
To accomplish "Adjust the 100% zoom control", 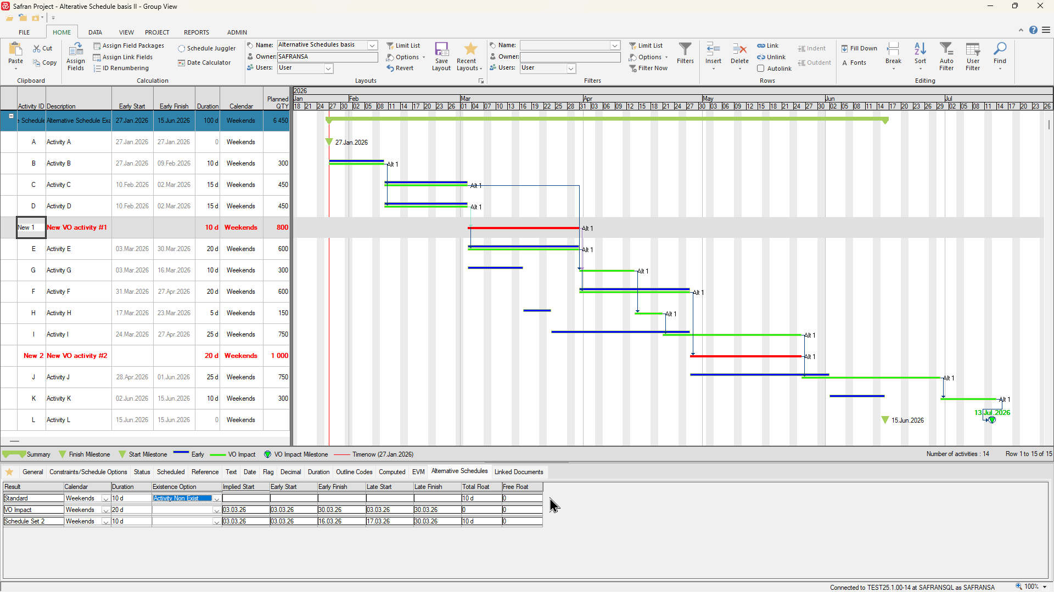I will tap(1030, 587).
